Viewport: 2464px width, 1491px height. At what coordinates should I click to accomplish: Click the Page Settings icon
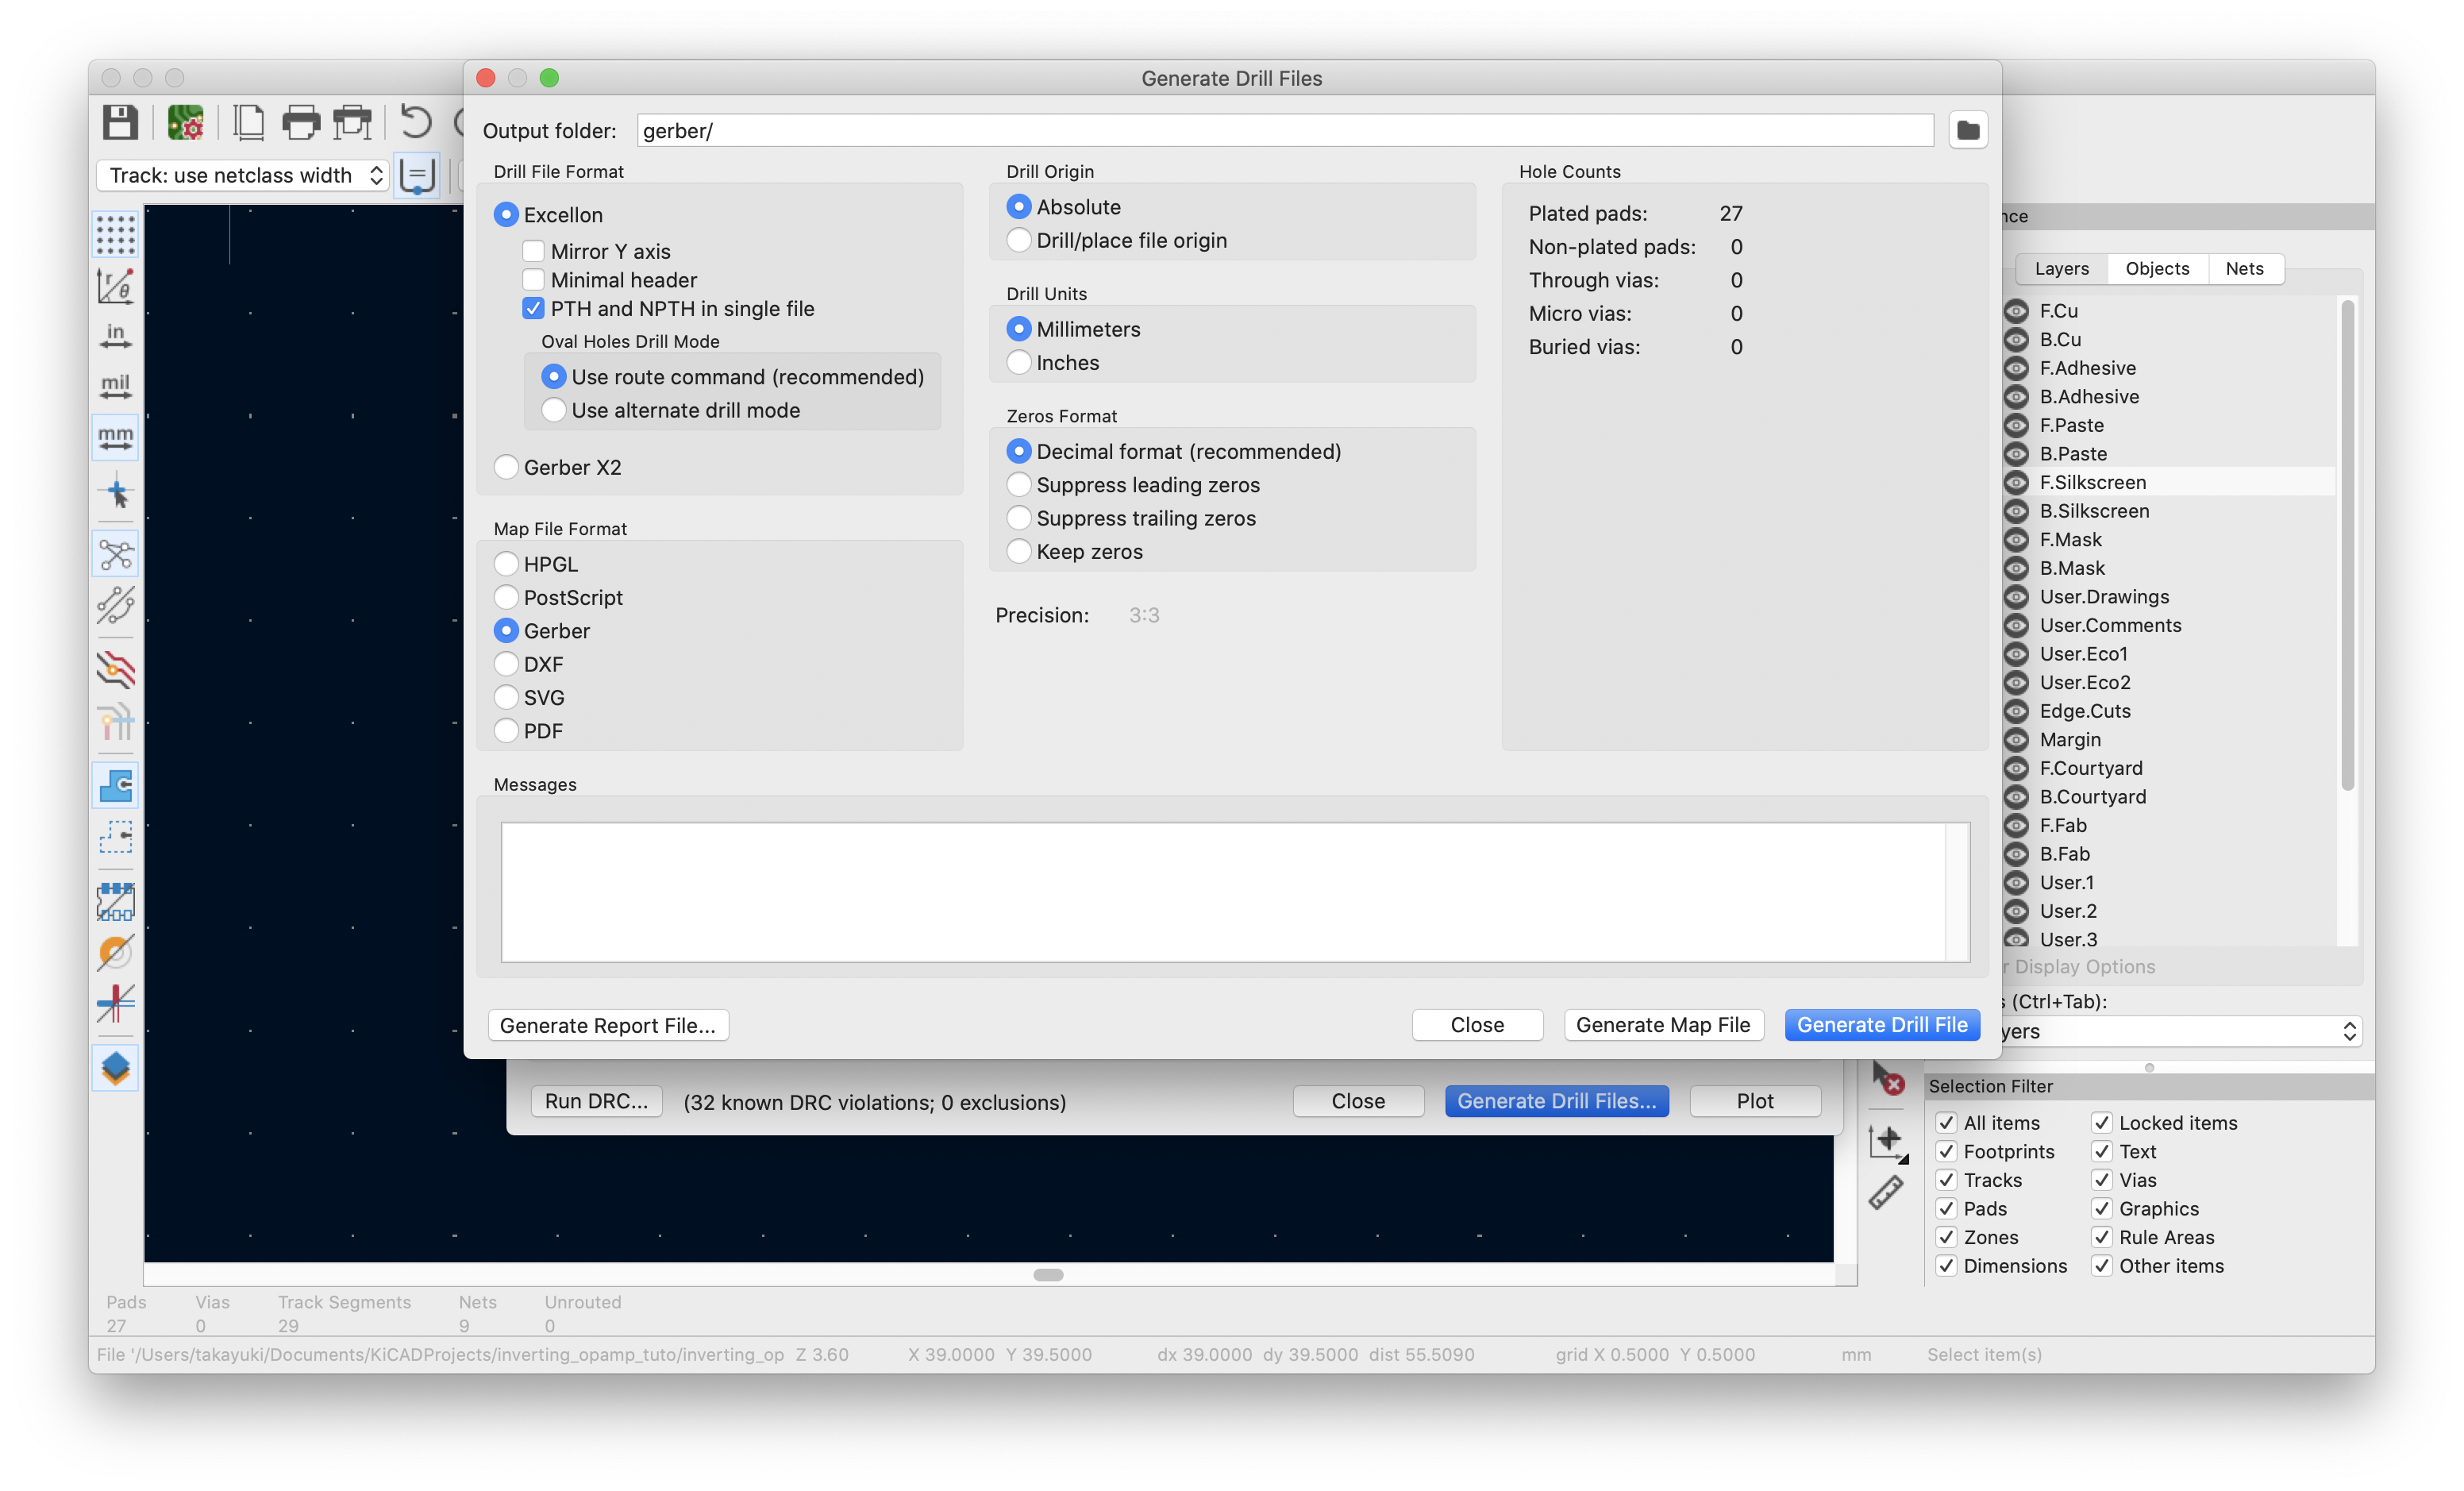pyautogui.click(x=248, y=122)
